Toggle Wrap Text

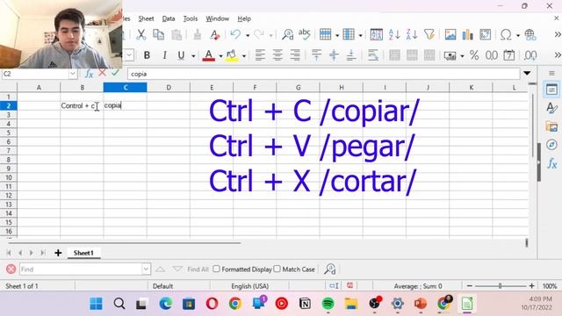point(373,55)
